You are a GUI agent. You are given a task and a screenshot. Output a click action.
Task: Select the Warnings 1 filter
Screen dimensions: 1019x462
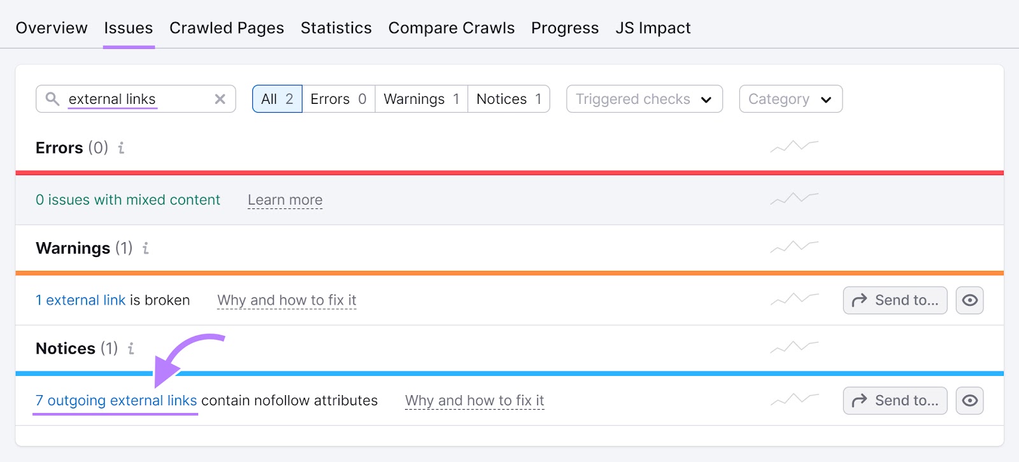point(420,99)
